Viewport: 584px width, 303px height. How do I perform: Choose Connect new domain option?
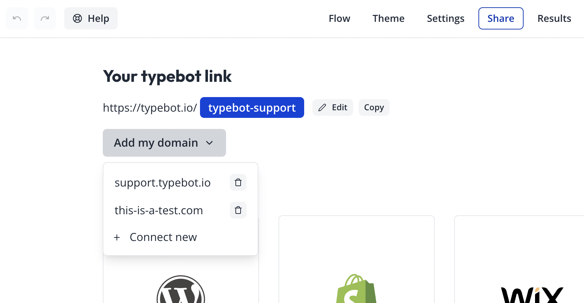[x=163, y=237]
